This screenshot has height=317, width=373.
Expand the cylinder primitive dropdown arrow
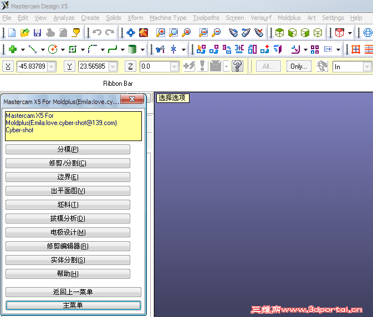tap(142, 50)
